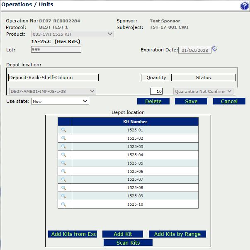Select kit number 1525-04 cell
250x250 pixels.
[x=135, y=155]
